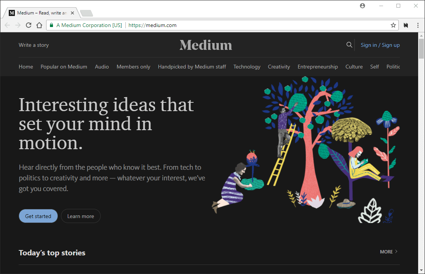Click the Learn more button

(x=80, y=216)
